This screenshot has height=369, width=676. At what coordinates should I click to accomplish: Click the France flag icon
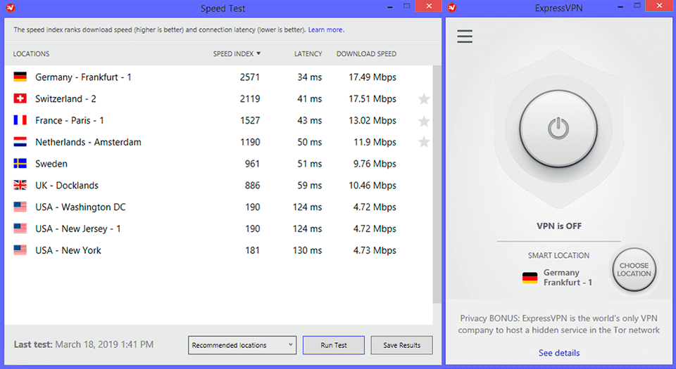20,120
